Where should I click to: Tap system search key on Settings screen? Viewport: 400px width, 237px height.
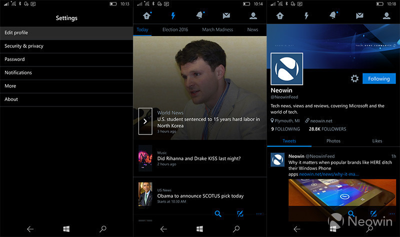(x=103, y=229)
